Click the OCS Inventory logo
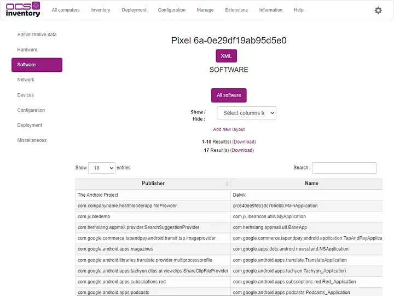The height and width of the screenshot is (296, 394). (23, 9)
